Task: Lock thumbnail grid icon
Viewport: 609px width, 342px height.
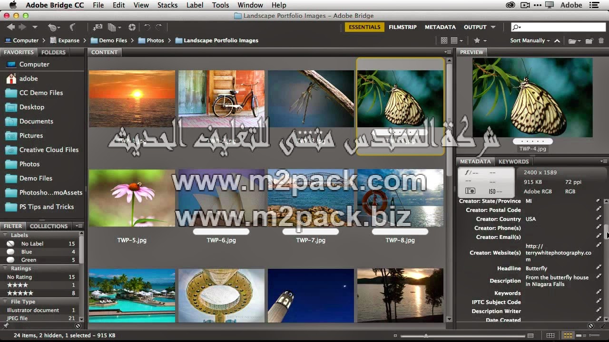Action: 551,336
